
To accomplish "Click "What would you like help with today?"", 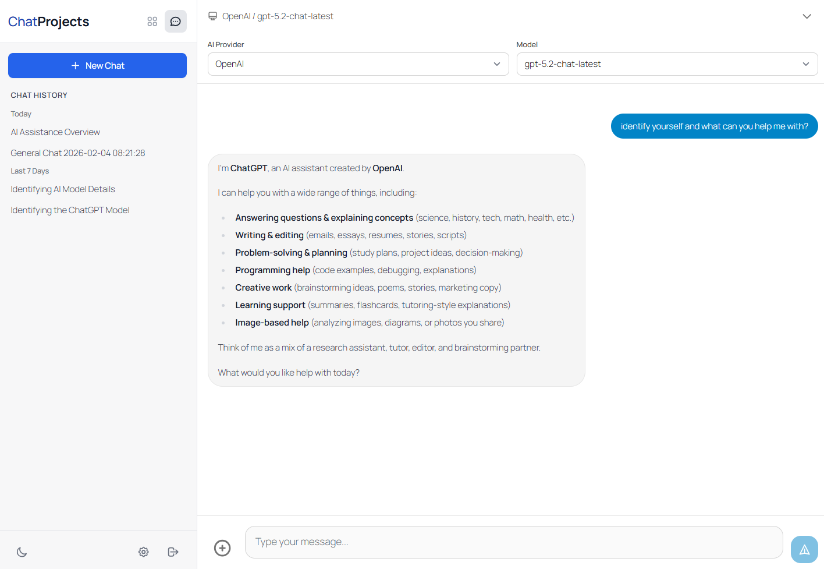I will tap(289, 373).
